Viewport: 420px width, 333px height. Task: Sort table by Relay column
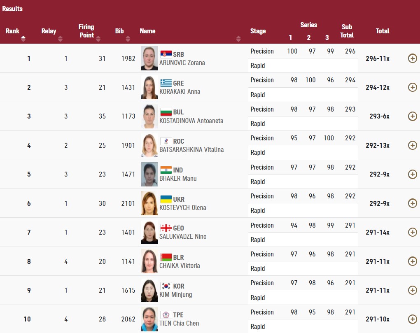point(61,39)
